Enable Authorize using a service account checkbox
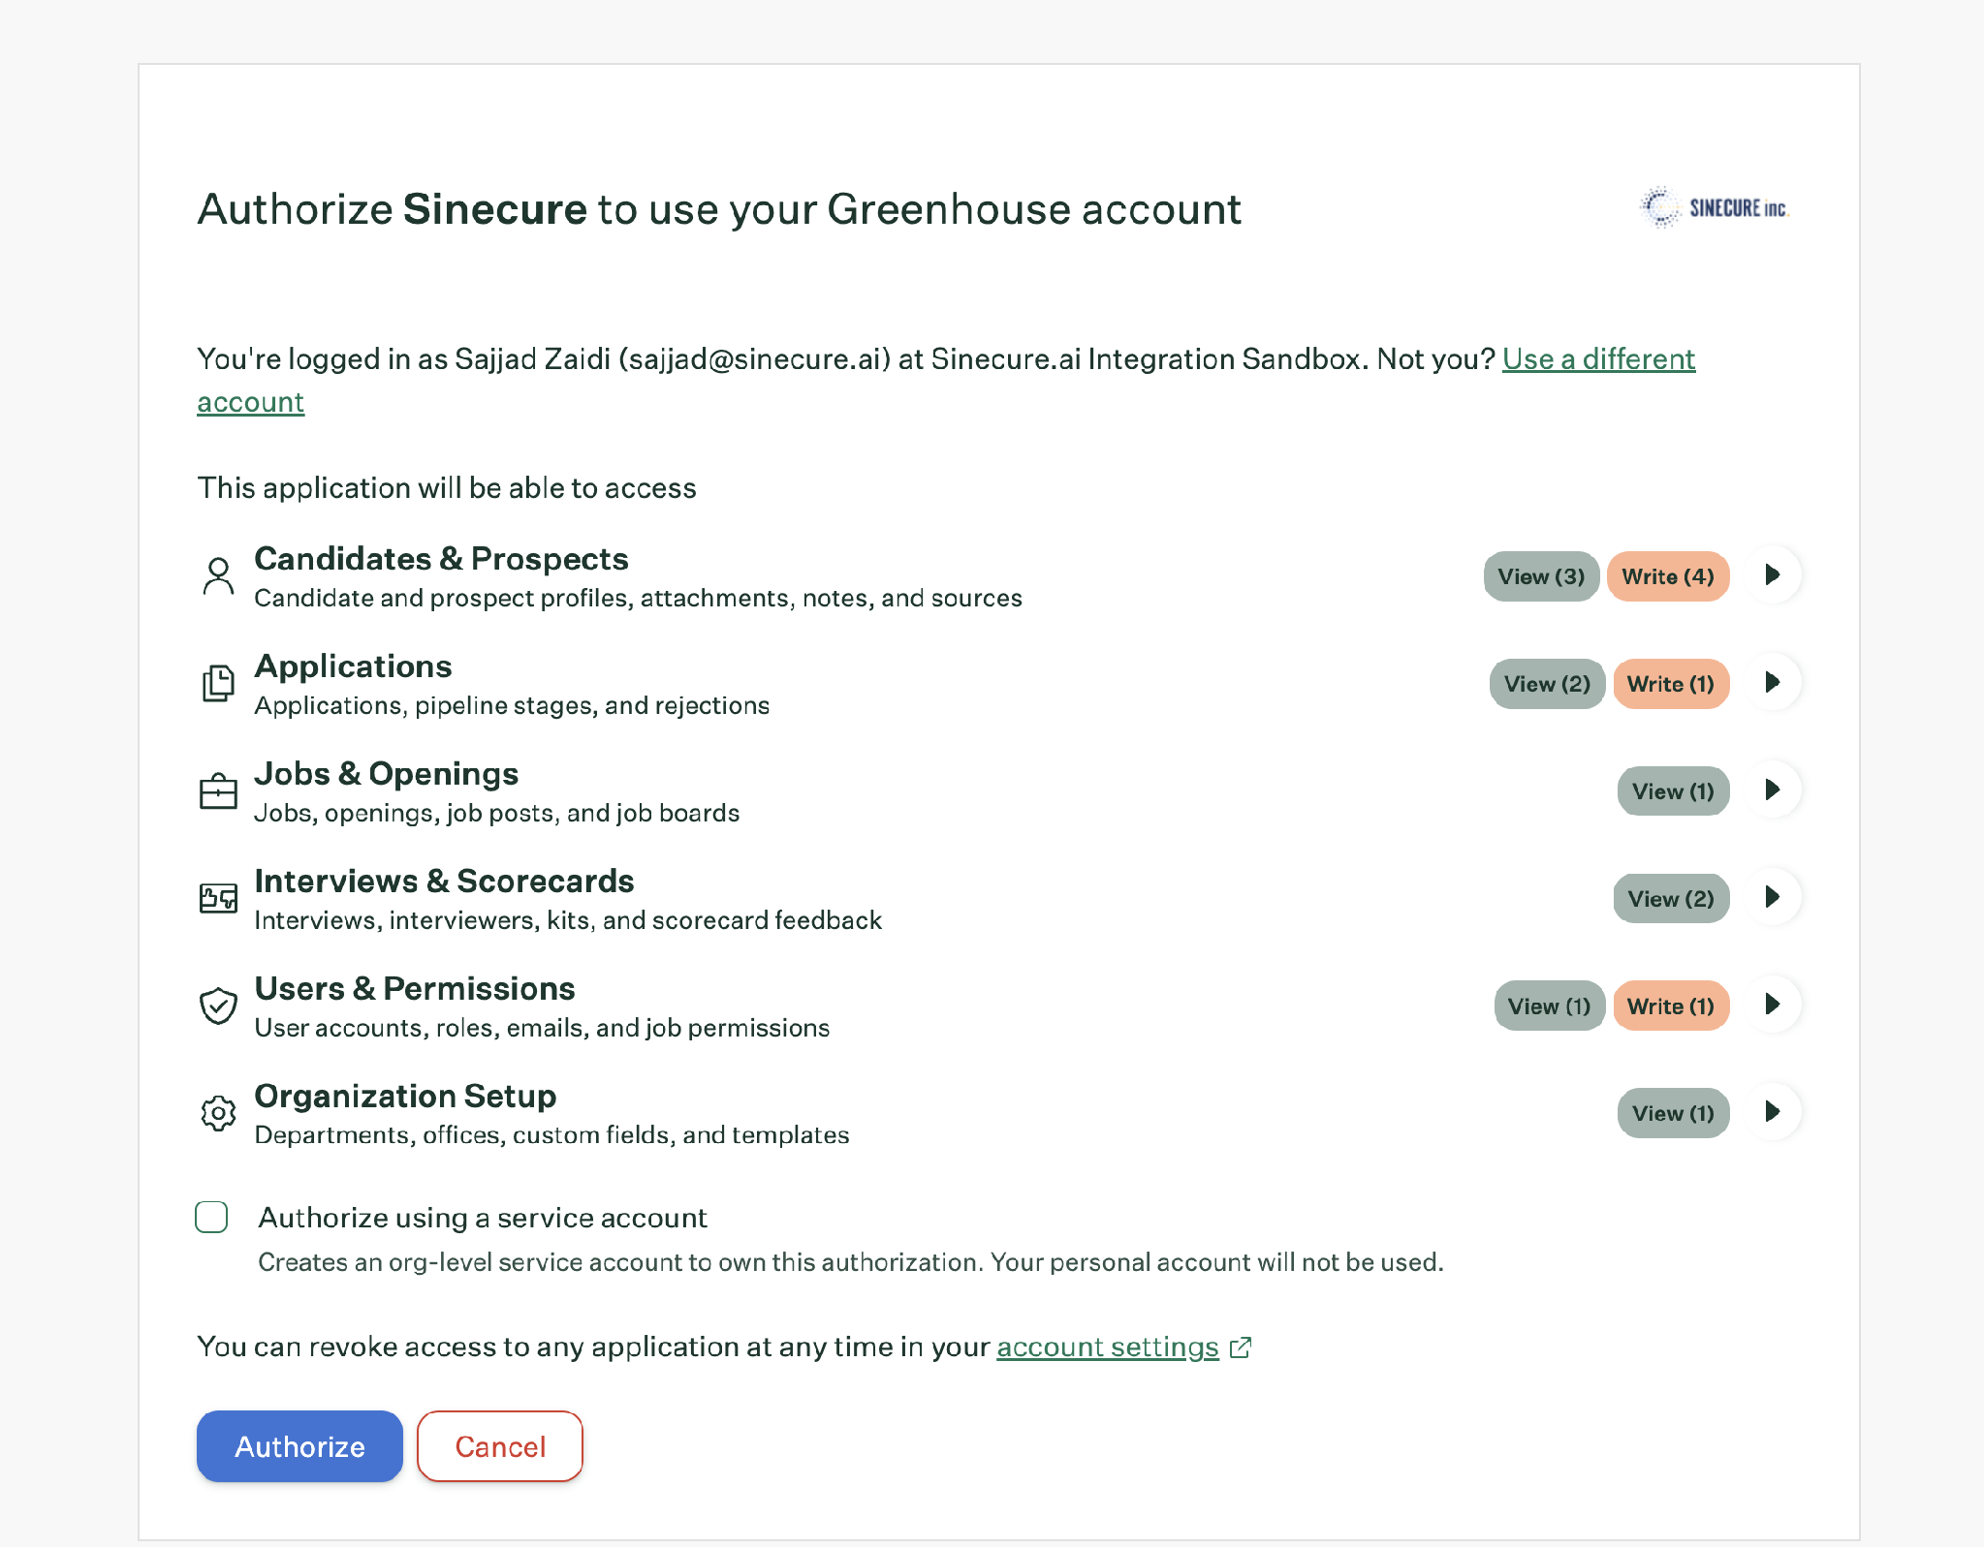 pyautogui.click(x=211, y=1217)
